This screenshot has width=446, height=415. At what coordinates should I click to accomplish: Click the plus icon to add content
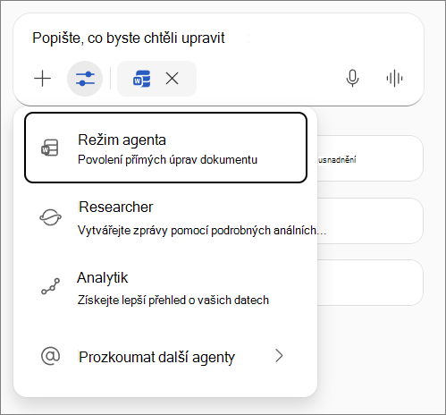42,79
